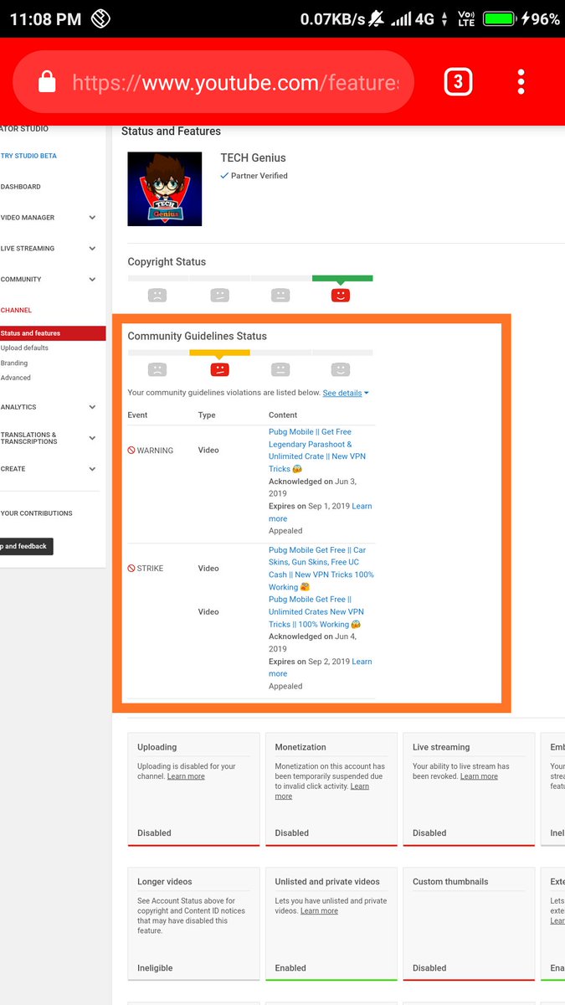Click the red happy face copyright status icon
The width and height of the screenshot is (565, 1005).
click(x=340, y=295)
